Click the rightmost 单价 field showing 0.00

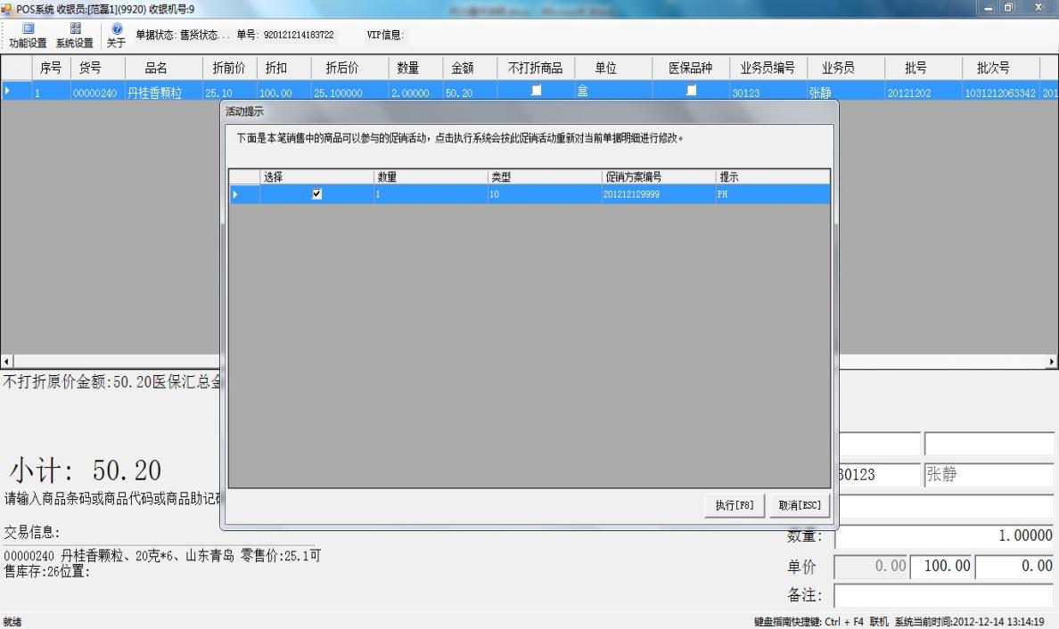(x=1015, y=567)
